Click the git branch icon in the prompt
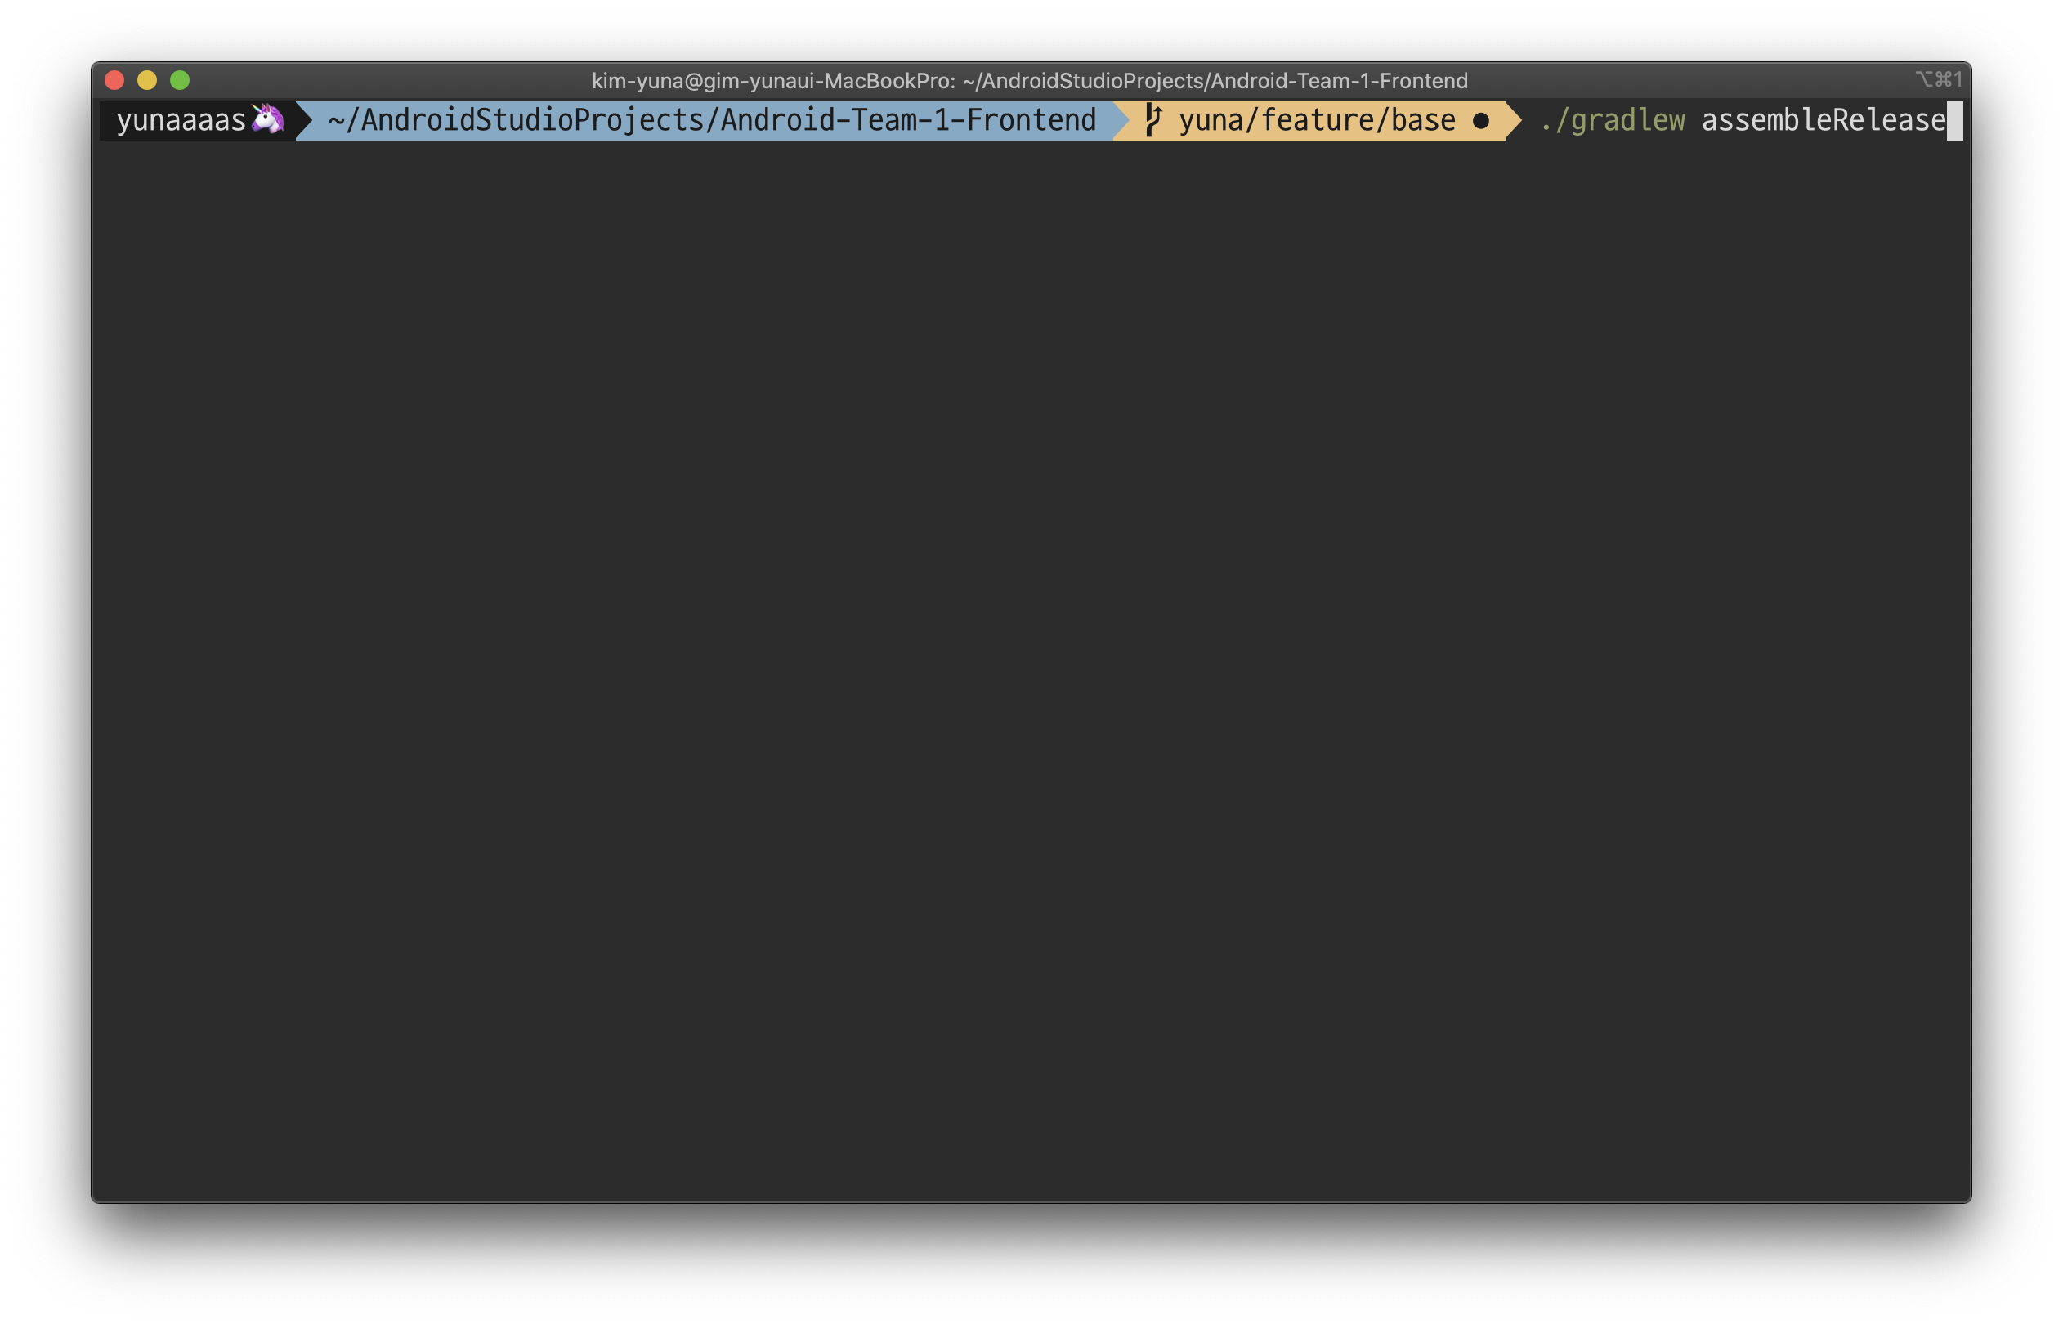 [x=1153, y=120]
